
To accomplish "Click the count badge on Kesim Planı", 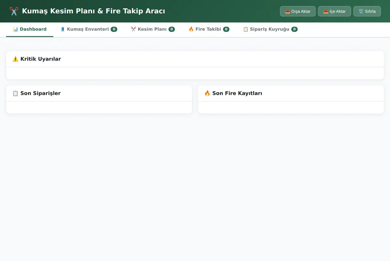I will 172,29.
